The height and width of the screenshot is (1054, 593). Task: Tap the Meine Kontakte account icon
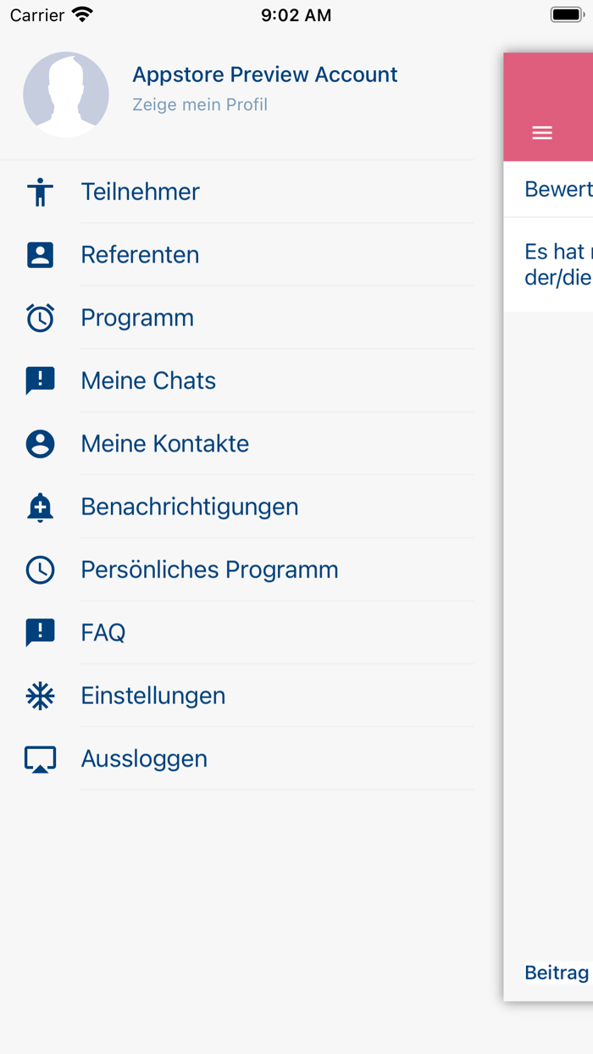click(x=40, y=444)
